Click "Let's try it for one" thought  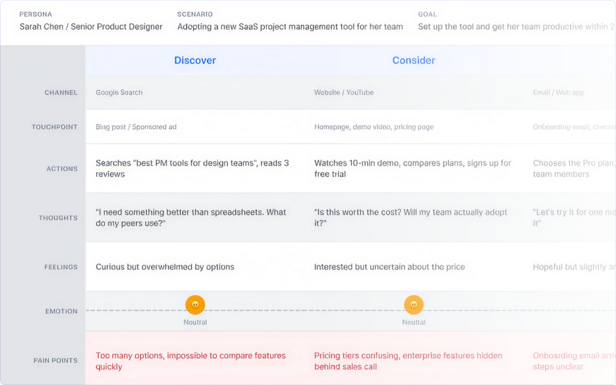click(x=574, y=218)
